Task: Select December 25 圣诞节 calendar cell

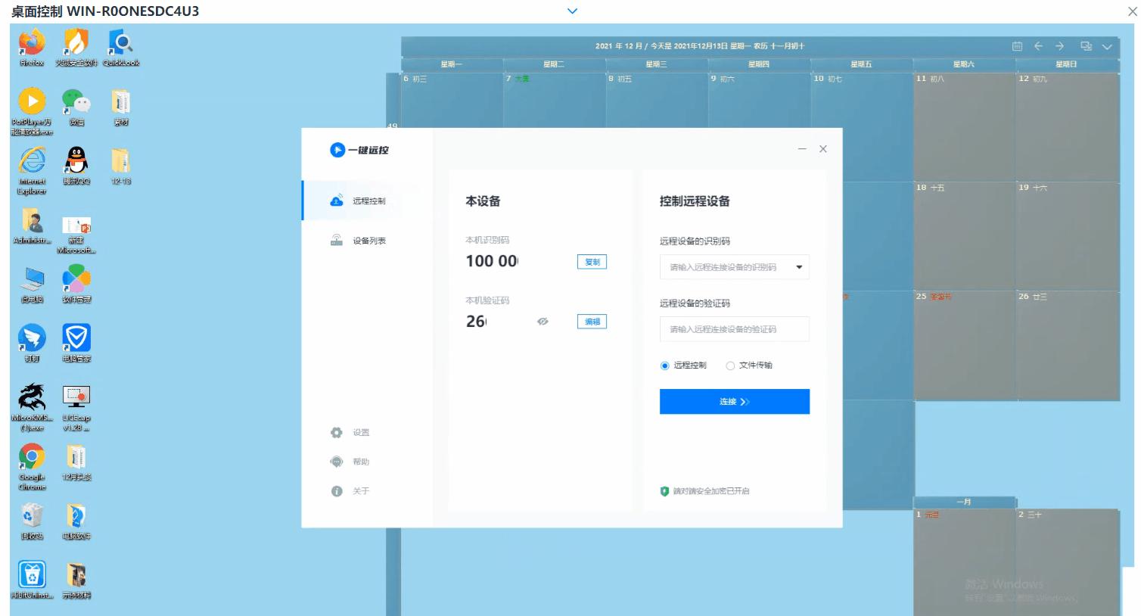Action: (964, 346)
